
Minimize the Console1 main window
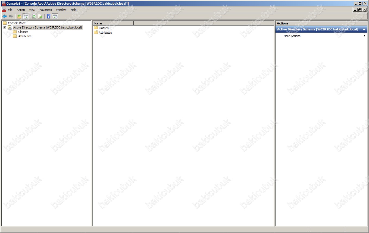356,4
